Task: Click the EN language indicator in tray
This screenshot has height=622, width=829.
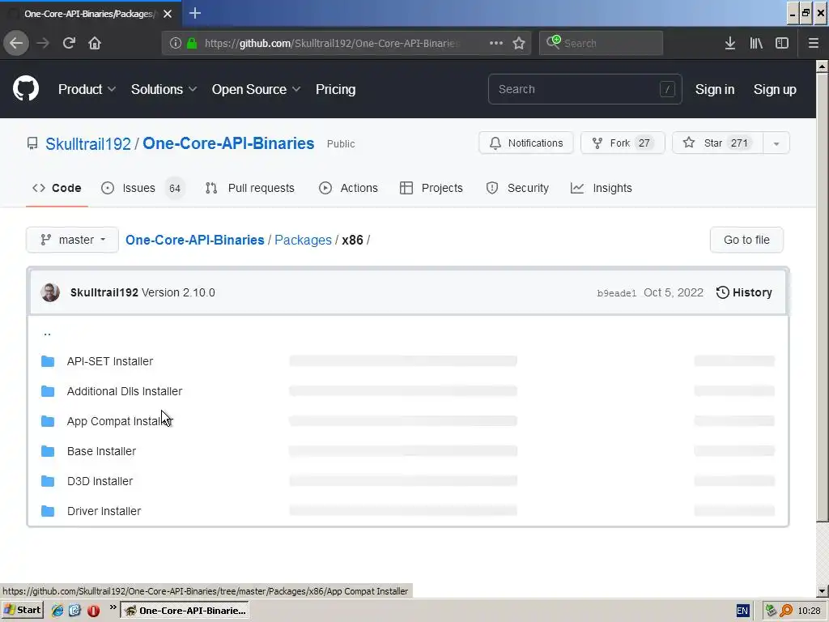Action: pos(742,611)
